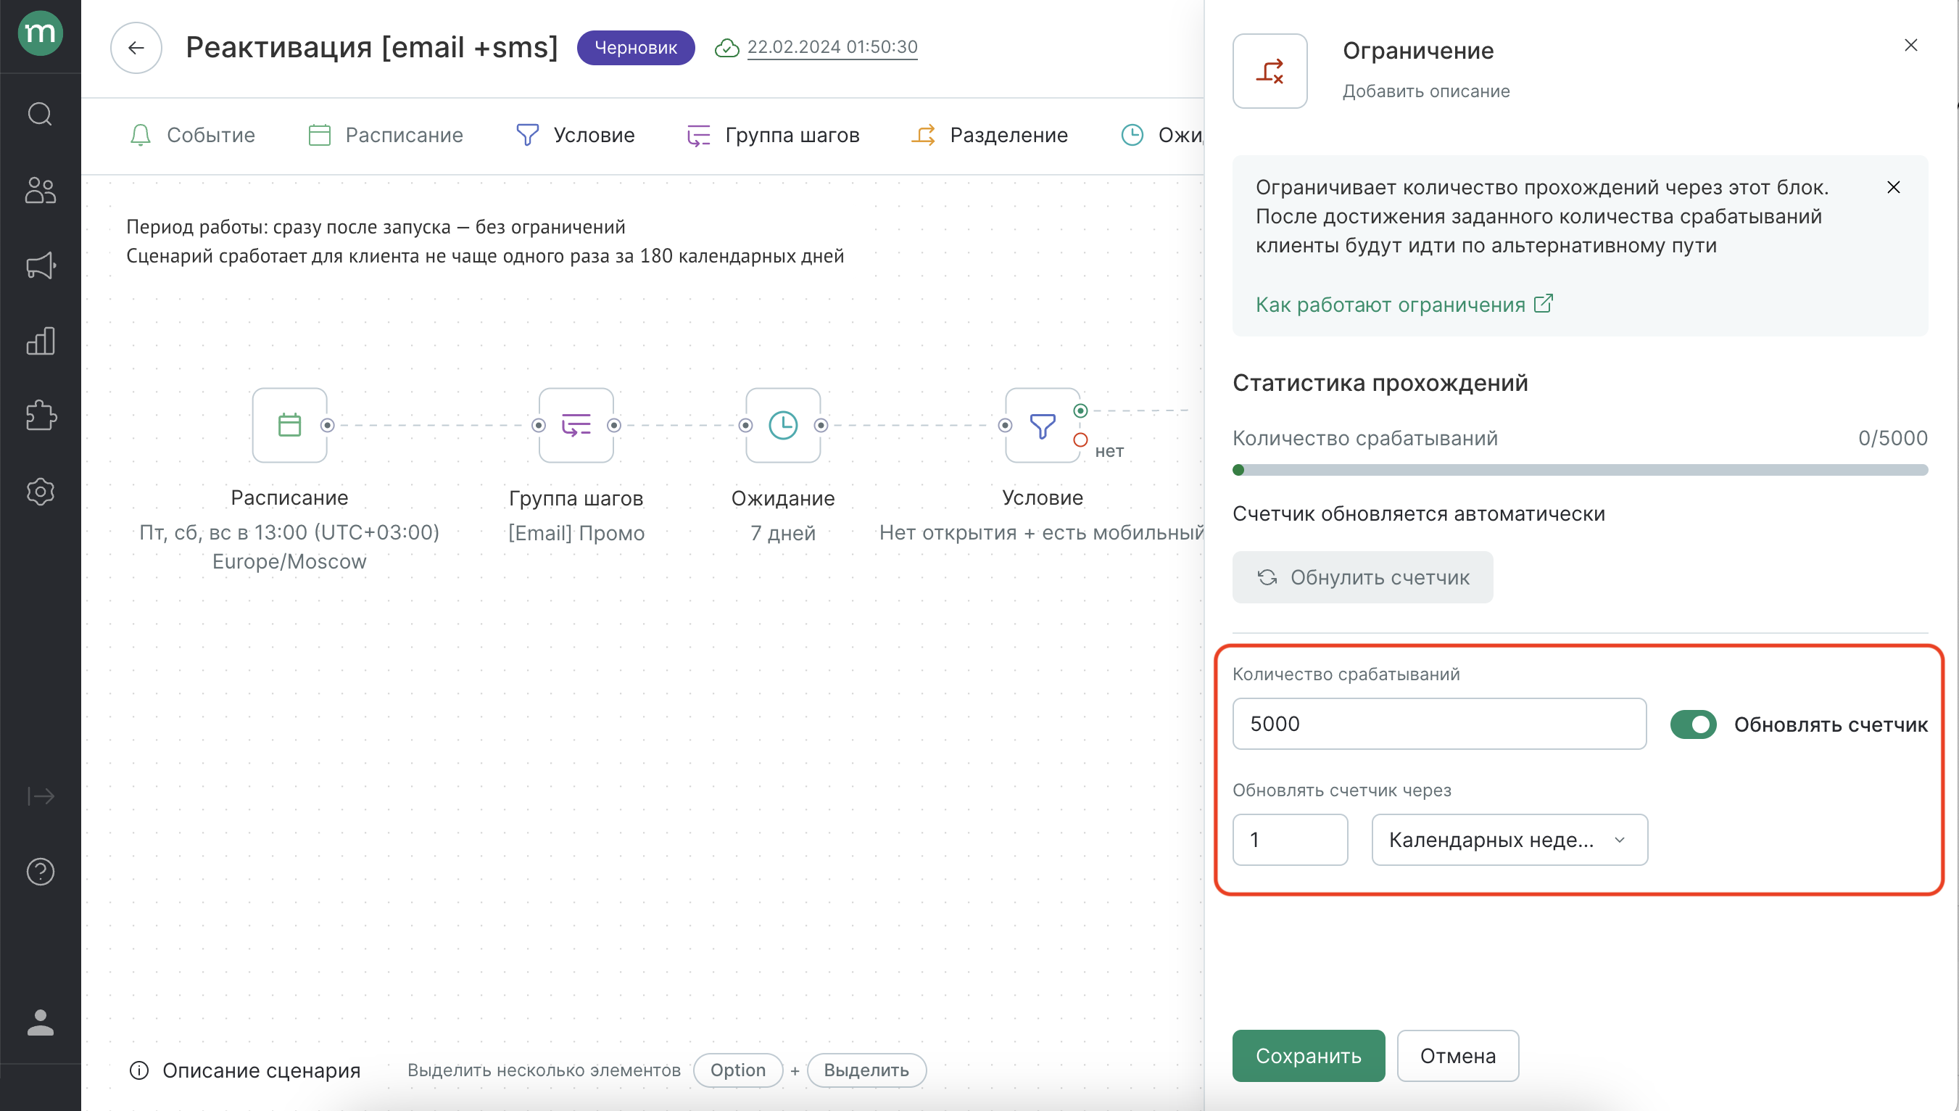Click the Группа шагов step icon
This screenshot has height=1111, width=1959.
pyautogui.click(x=576, y=425)
